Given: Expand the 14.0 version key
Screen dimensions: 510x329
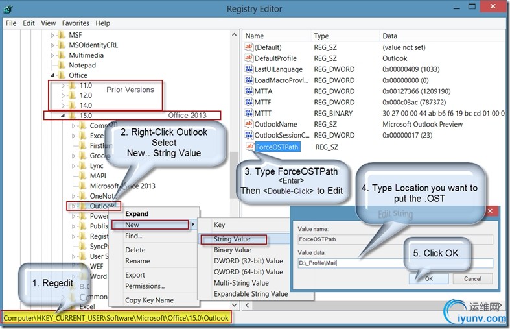Looking at the screenshot, I should tap(63, 106).
